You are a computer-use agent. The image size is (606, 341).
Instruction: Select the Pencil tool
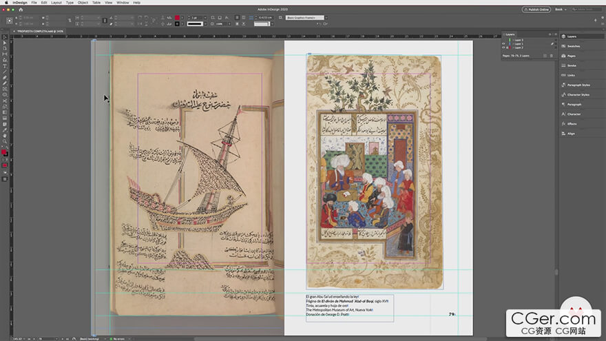(5, 83)
